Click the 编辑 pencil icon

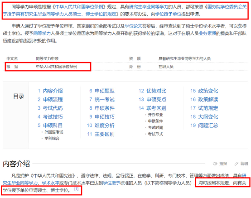pyautogui.click(x=237, y=164)
